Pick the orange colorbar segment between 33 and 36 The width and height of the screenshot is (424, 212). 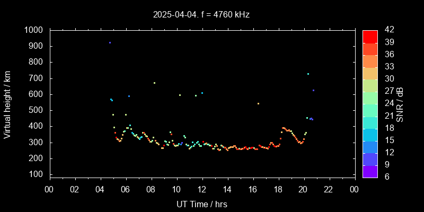(x=370, y=61)
